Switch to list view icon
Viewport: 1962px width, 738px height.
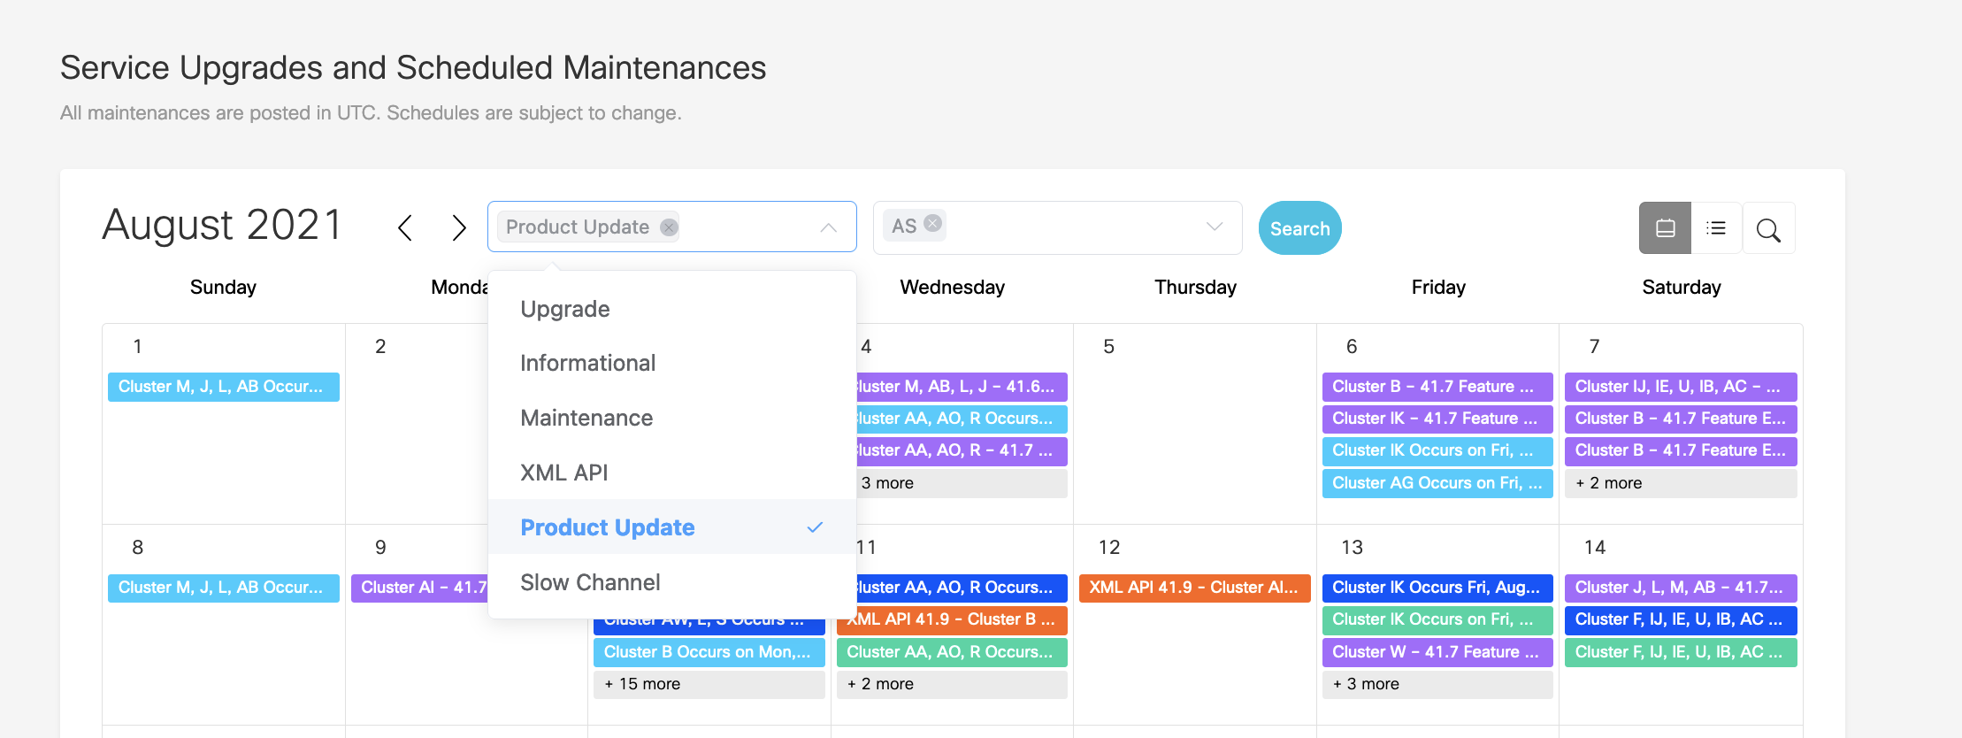coord(1716,228)
